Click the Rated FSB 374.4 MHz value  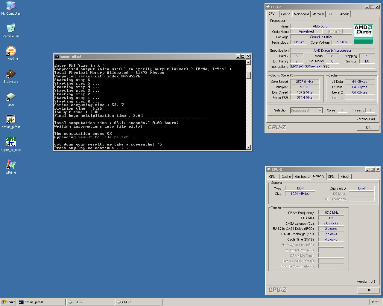coord(305,97)
